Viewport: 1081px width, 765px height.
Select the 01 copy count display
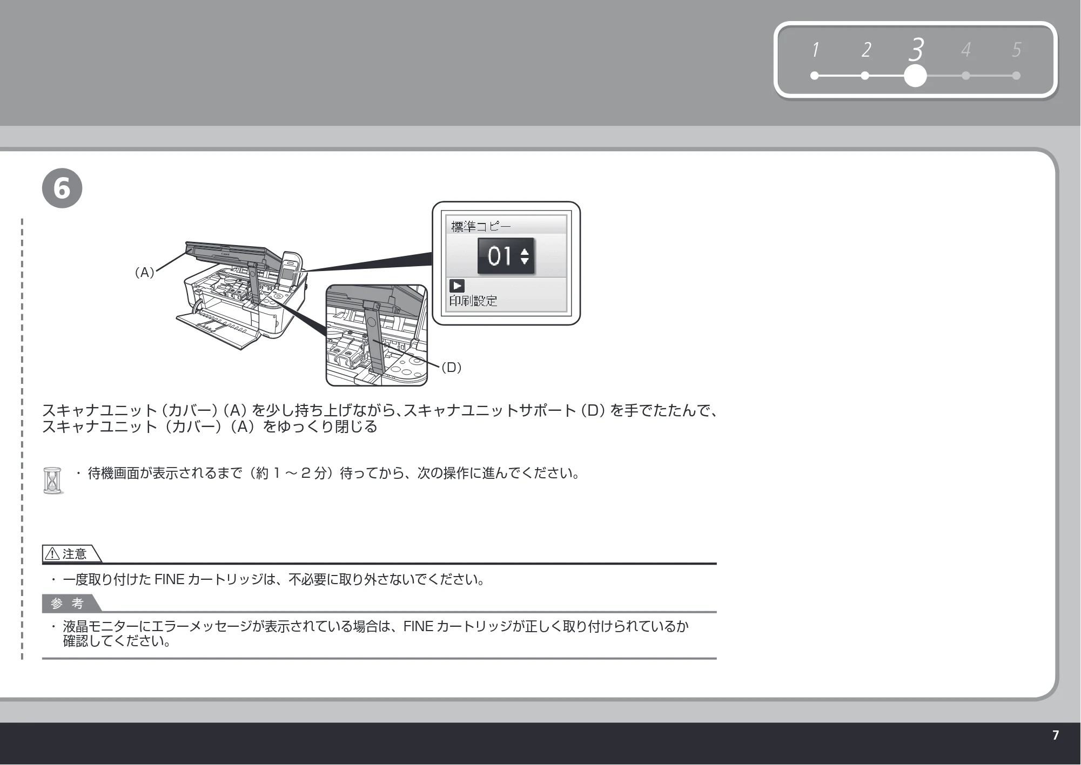506,256
